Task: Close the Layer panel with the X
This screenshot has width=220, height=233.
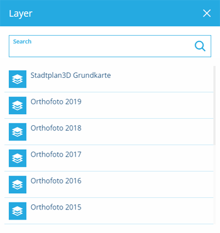Action: pos(207,13)
